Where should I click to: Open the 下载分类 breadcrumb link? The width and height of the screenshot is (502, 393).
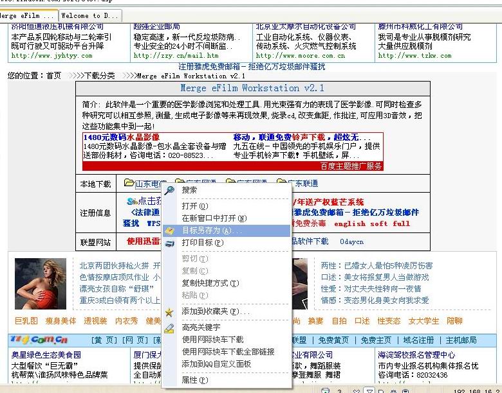[100, 76]
